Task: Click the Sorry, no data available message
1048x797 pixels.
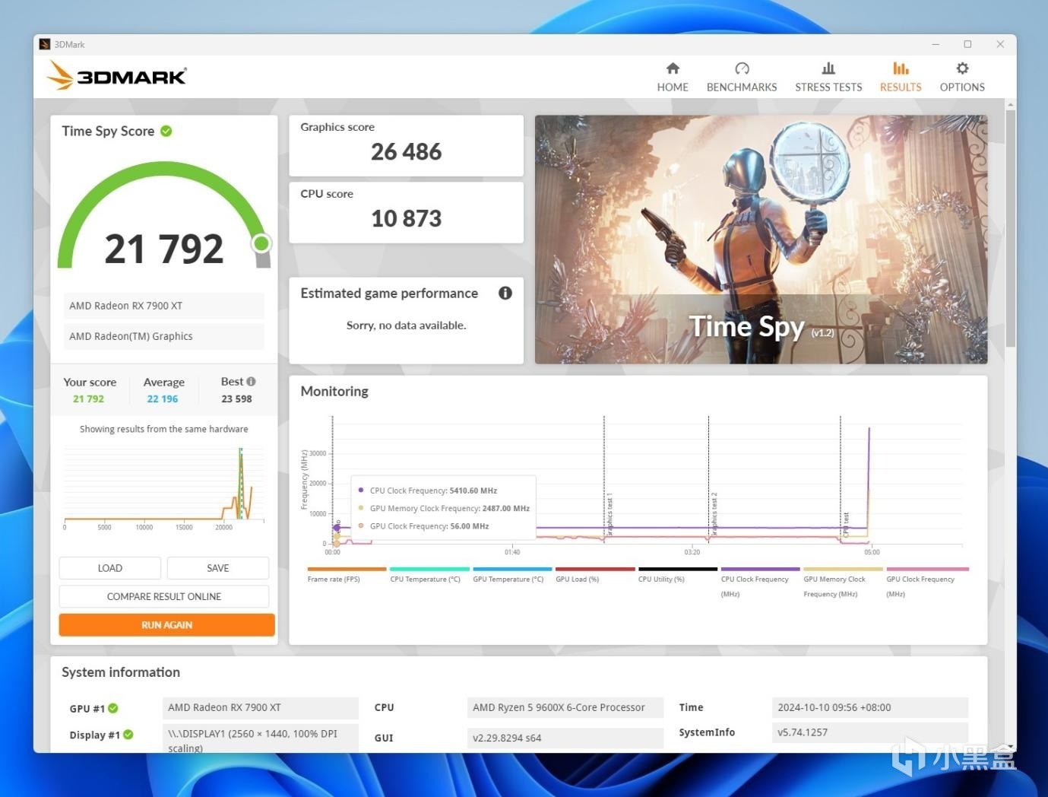Action: coord(407,325)
